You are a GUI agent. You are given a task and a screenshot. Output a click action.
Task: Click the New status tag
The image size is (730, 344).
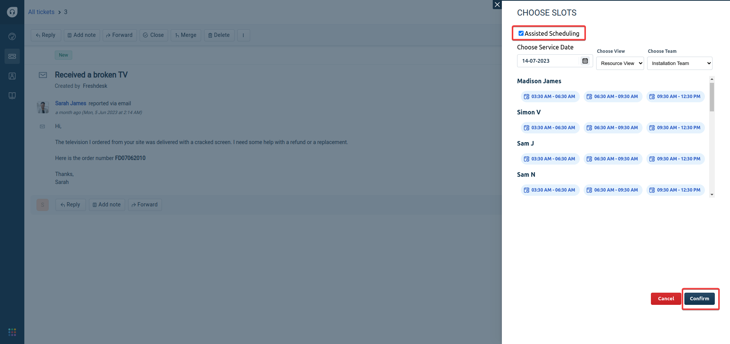pyautogui.click(x=63, y=55)
